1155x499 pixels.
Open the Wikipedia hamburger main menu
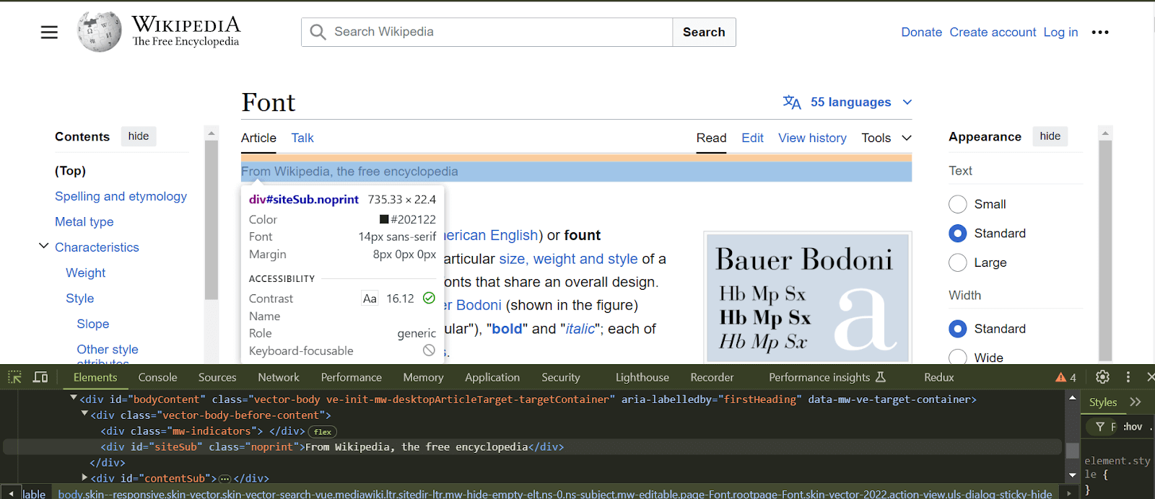[49, 32]
